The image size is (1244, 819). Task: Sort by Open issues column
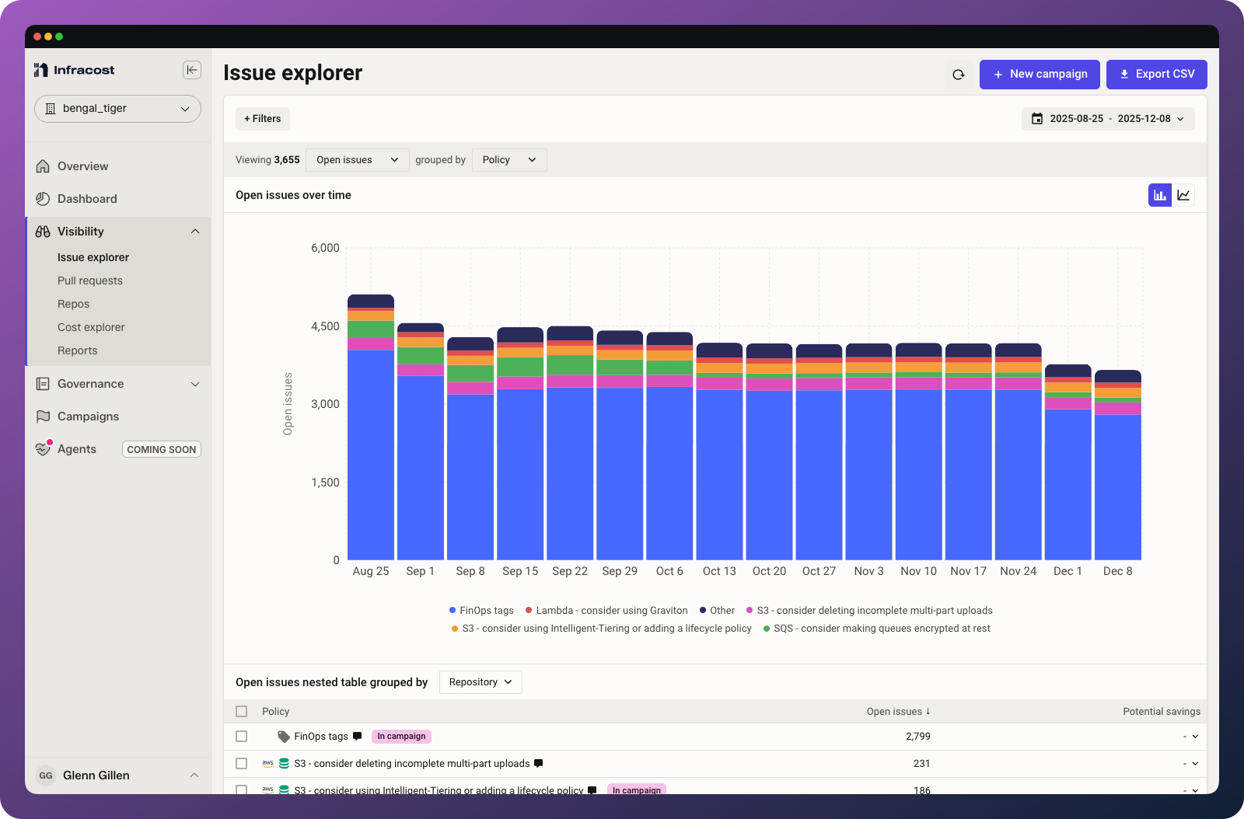pos(898,712)
